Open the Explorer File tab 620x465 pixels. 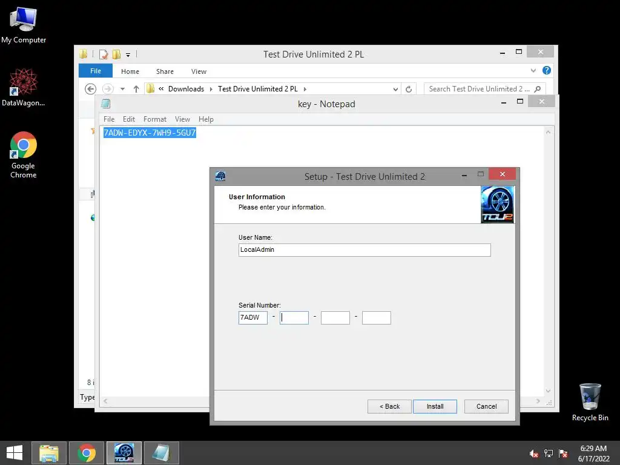pyautogui.click(x=96, y=71)
